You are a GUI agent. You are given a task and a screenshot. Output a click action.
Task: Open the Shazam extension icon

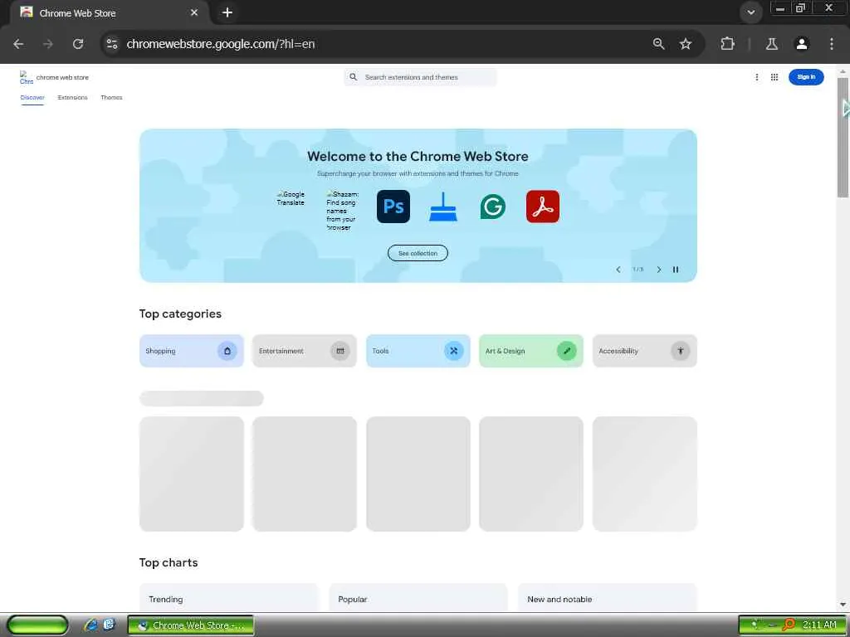343,210
